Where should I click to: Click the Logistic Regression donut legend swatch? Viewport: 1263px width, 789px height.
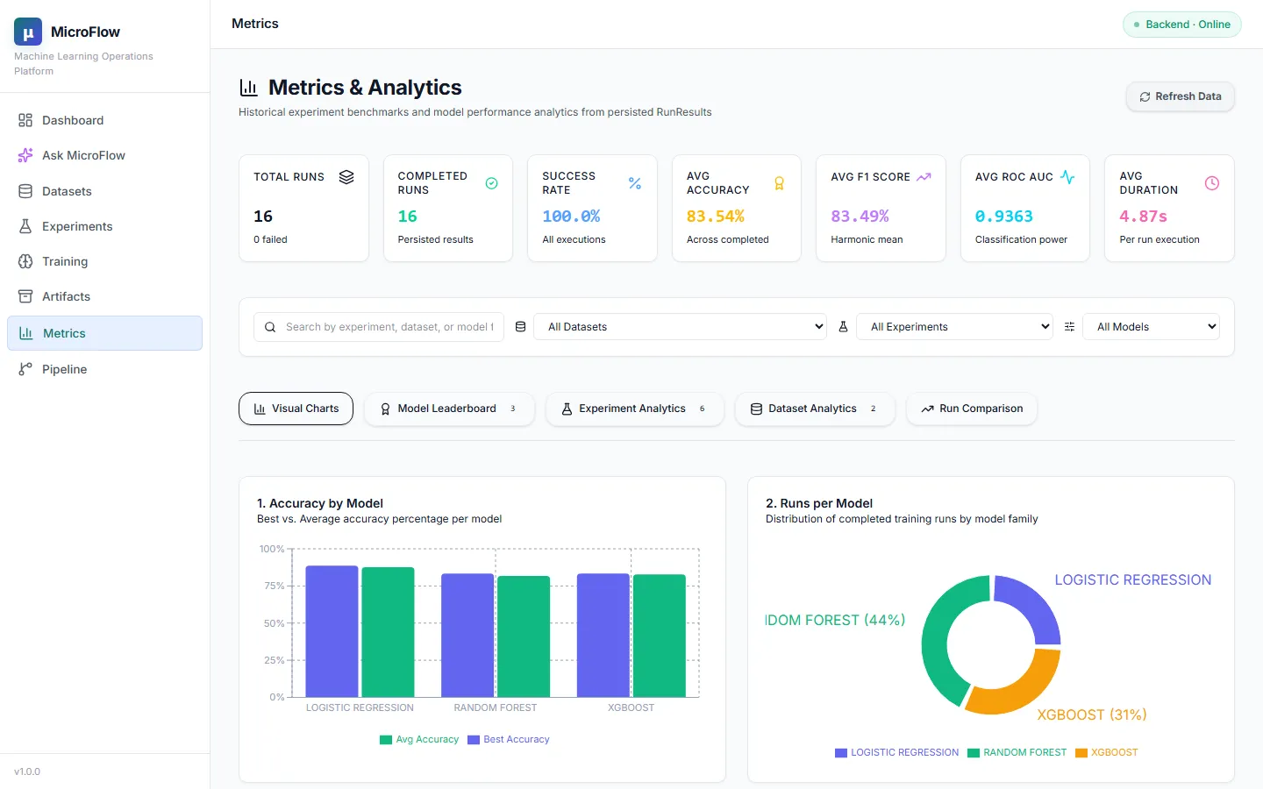841,753
